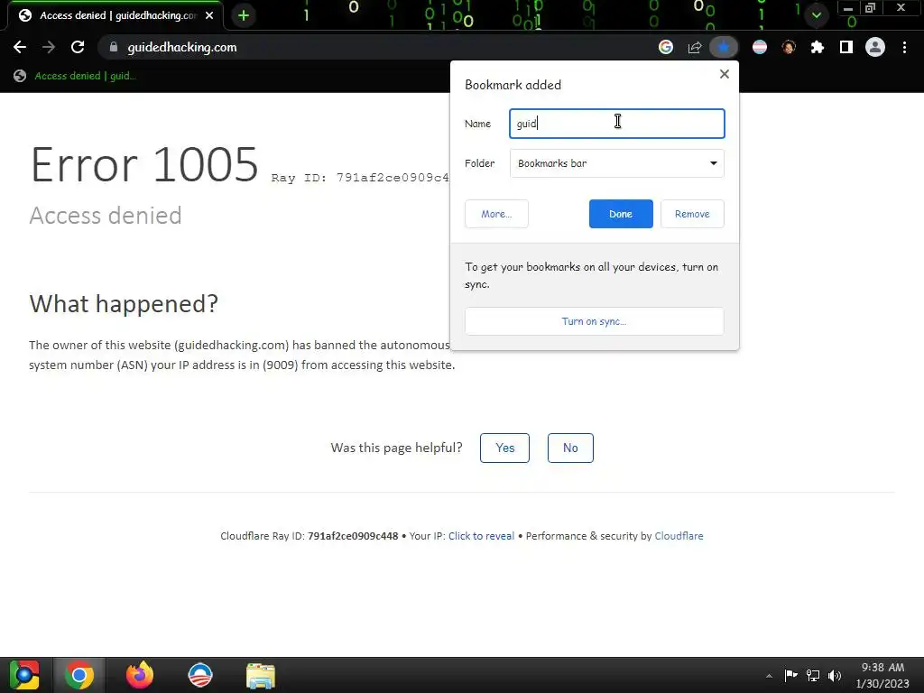Image resolution: width=924 pixels, height=693 pixels.
Task: Click the More... button in bookmark popup
Action: [x=496, y=214]
